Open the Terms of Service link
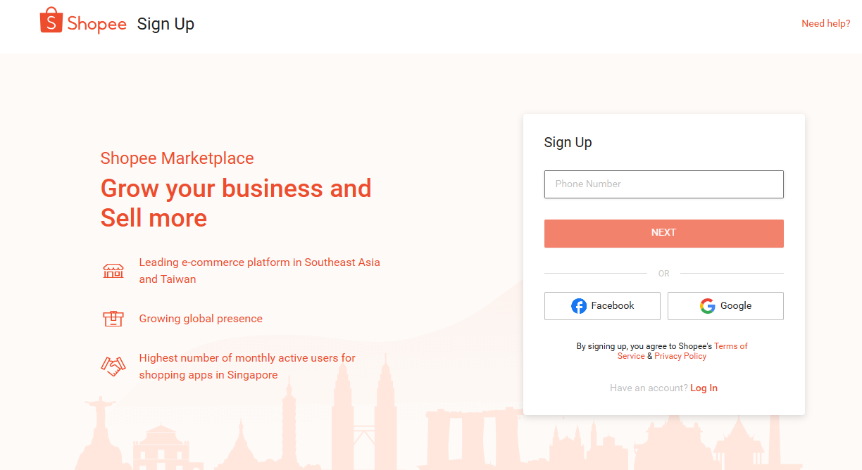The image size is (862, 470). click(x=682, y=351)
